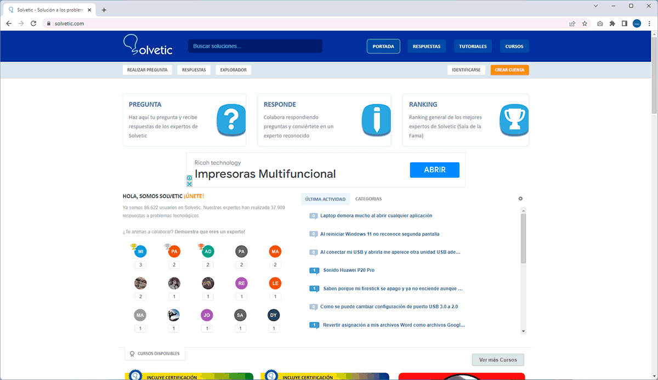
Task: Click the Solvetic logo in header
Action: [148, 46]
